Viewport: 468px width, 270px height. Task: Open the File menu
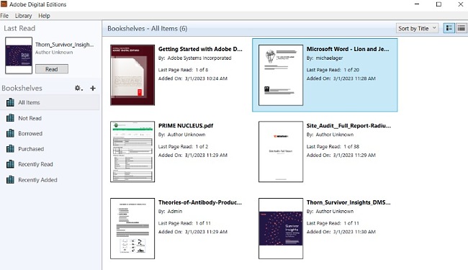point(4,16)
